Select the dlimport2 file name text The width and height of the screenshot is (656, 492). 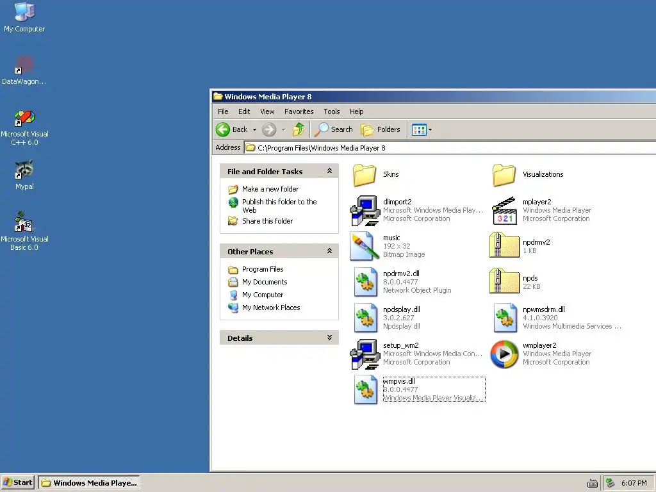(x=397, y=202)
